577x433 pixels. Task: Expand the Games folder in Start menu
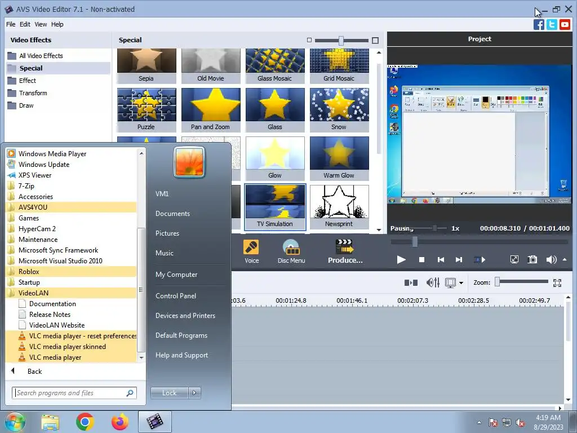(72, 218)
